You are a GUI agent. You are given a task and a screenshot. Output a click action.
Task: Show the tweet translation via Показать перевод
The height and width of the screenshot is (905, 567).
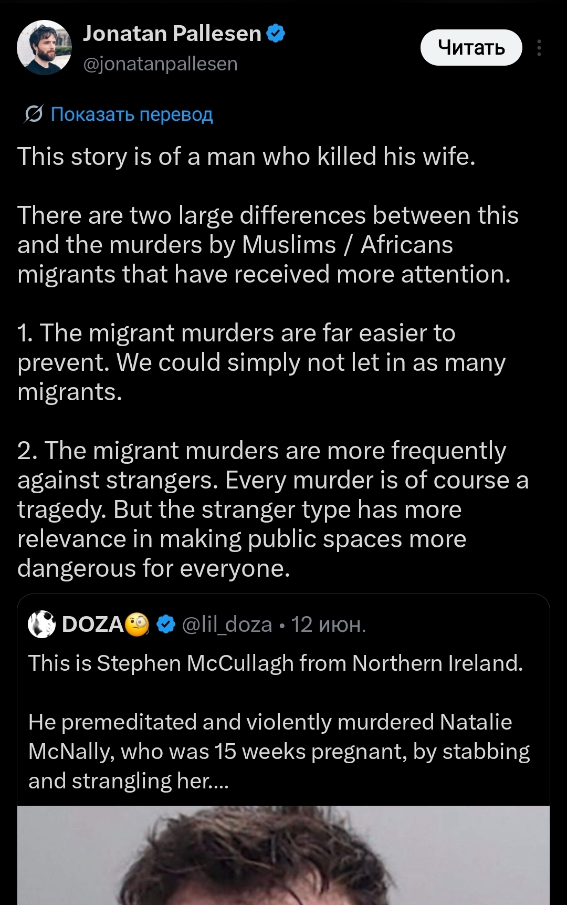[x=132, y=114]
